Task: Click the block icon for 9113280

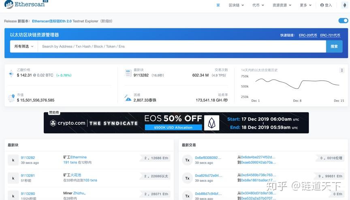Action: tap(13, 196)
